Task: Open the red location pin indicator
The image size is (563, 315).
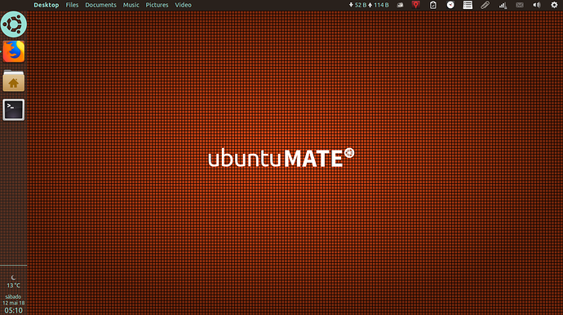Action: tap(416, 5)
